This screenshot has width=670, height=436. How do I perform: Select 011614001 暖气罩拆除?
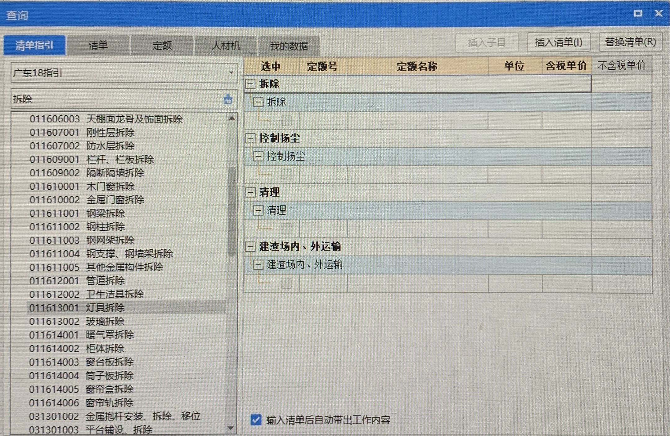point(82,335)
